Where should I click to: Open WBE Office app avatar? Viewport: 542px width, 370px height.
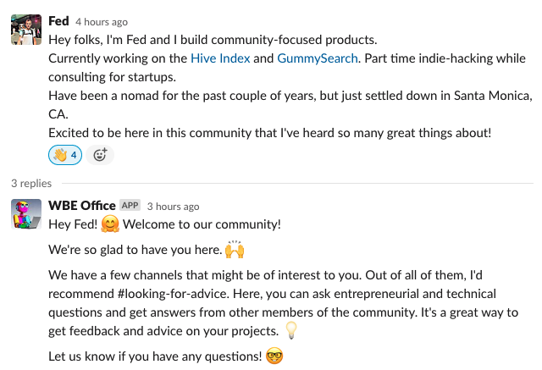point(26,214)
